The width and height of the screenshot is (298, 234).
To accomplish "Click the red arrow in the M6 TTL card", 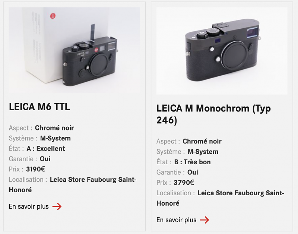I will 57,206.
